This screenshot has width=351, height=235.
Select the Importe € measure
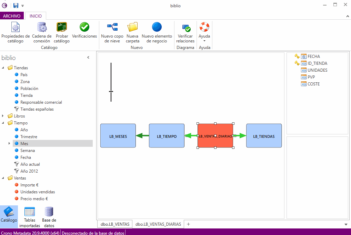pos(29,185)
